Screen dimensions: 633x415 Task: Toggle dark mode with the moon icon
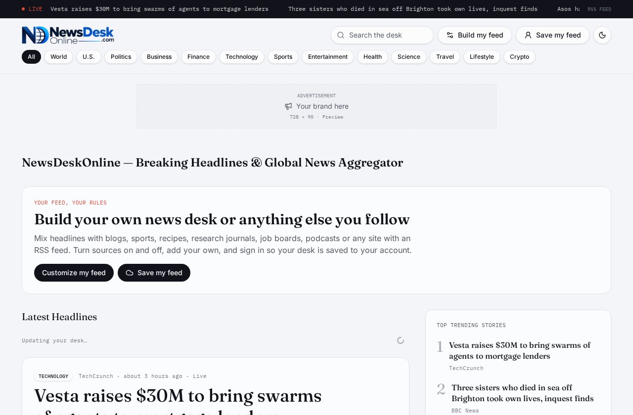point(602,35)
